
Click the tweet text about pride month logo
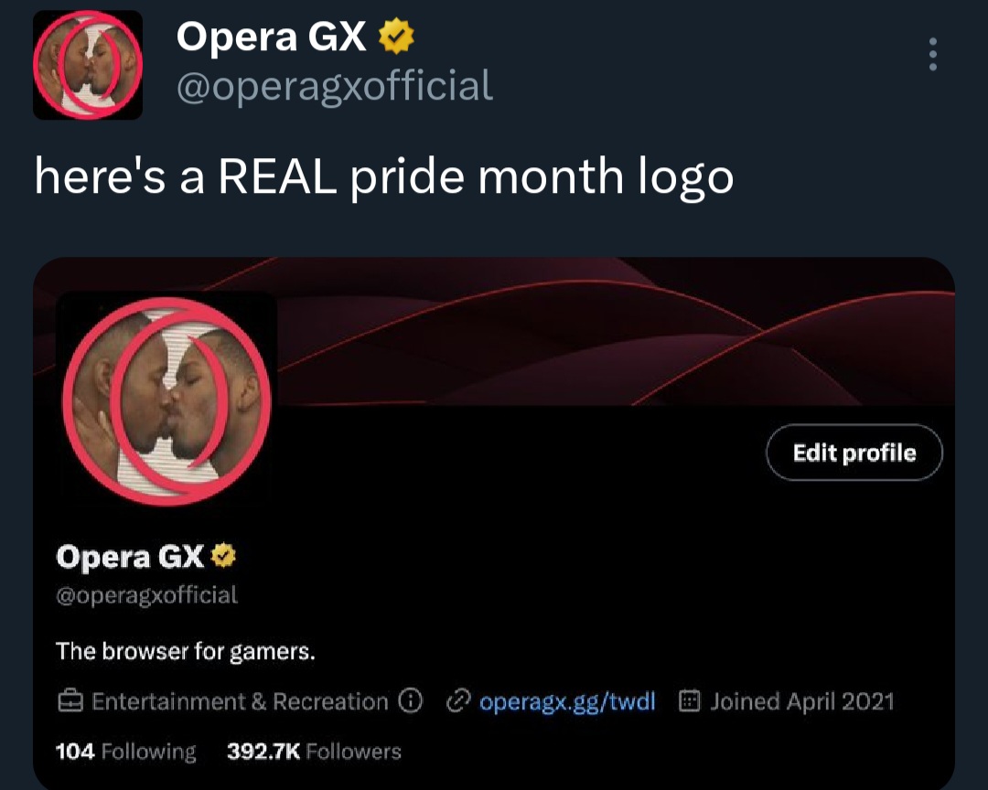(x=383, y=175)
